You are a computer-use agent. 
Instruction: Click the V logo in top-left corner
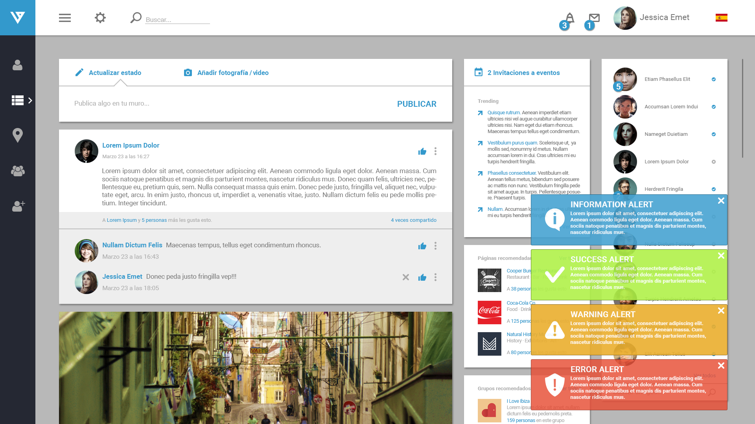click(x=18, y=18)
